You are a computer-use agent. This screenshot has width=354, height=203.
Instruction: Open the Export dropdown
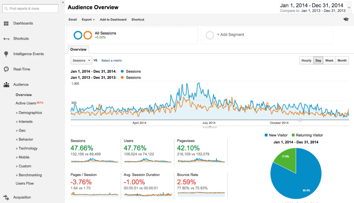(88, 20)
